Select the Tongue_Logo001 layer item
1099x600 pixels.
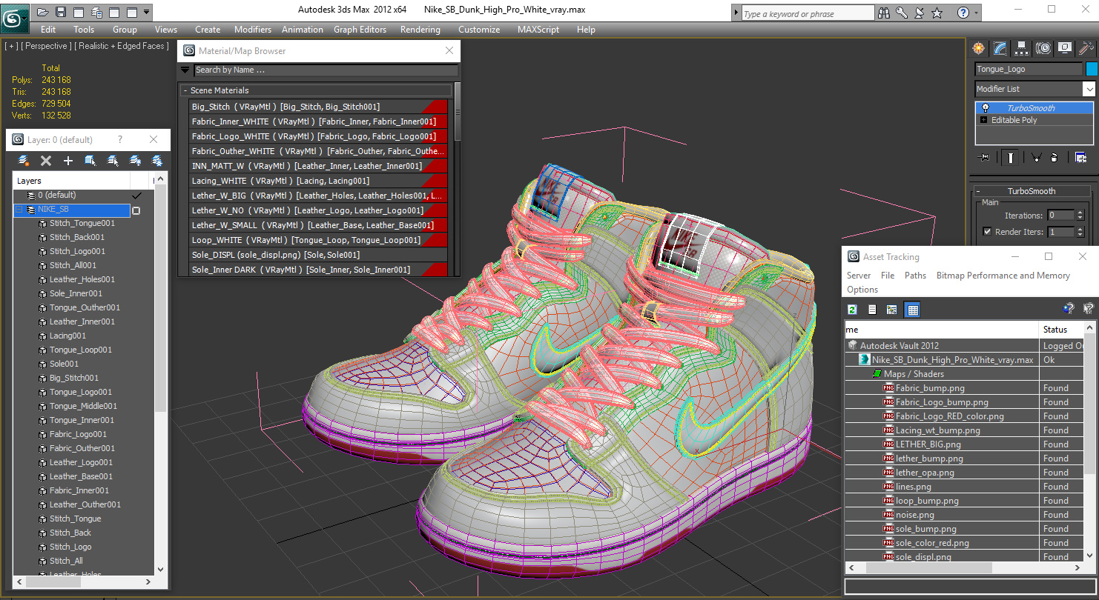click(81, 392)
